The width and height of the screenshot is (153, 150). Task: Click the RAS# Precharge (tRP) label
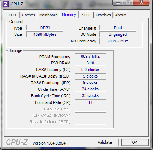[51, 83]
